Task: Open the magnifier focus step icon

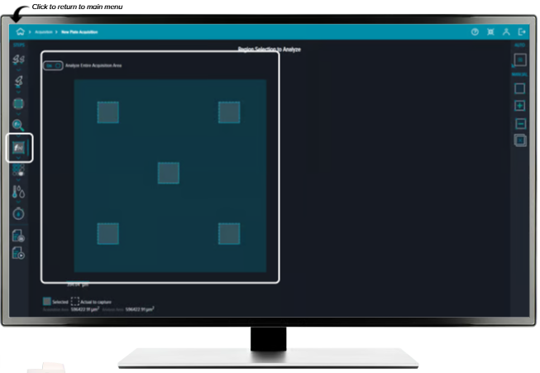Action: click(18, 125)
